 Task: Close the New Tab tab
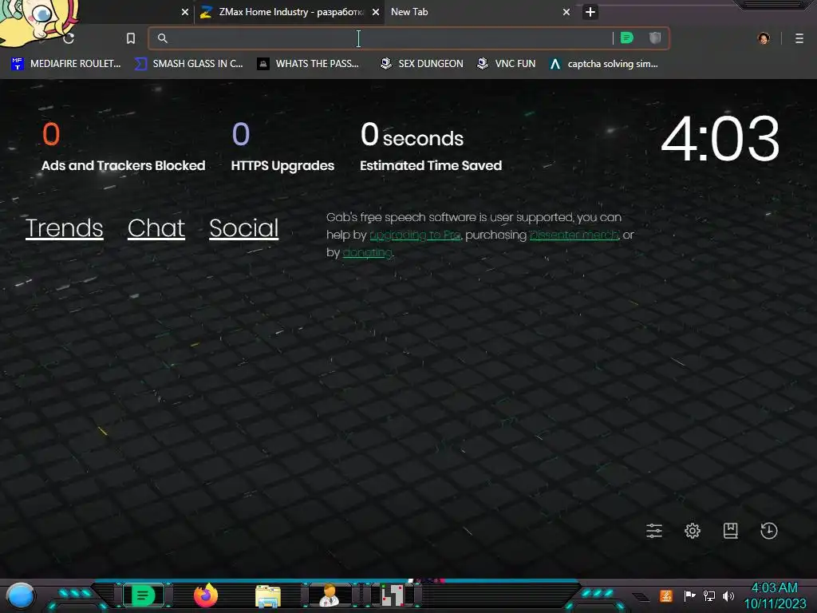coord(566,12)
